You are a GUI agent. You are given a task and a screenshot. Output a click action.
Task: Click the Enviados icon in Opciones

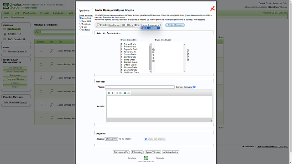click(x=5, y=34)
